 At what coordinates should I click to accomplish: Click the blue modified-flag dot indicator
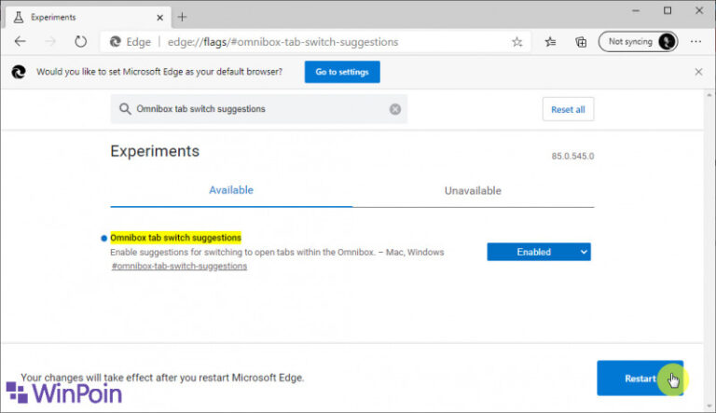[103, 238]
